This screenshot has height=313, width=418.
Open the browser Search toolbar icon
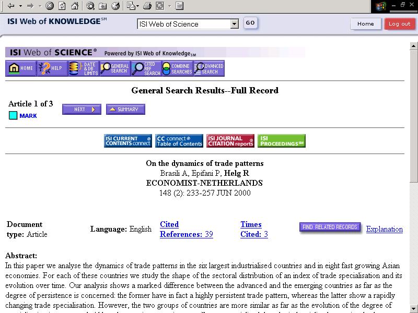[90, 6]
